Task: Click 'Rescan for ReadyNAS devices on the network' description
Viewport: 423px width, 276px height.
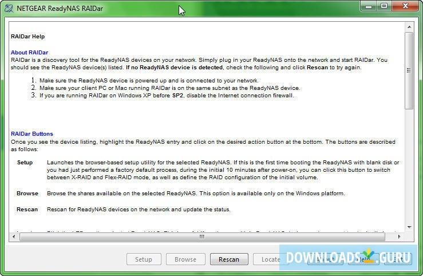Action: (x=139, y=210)
